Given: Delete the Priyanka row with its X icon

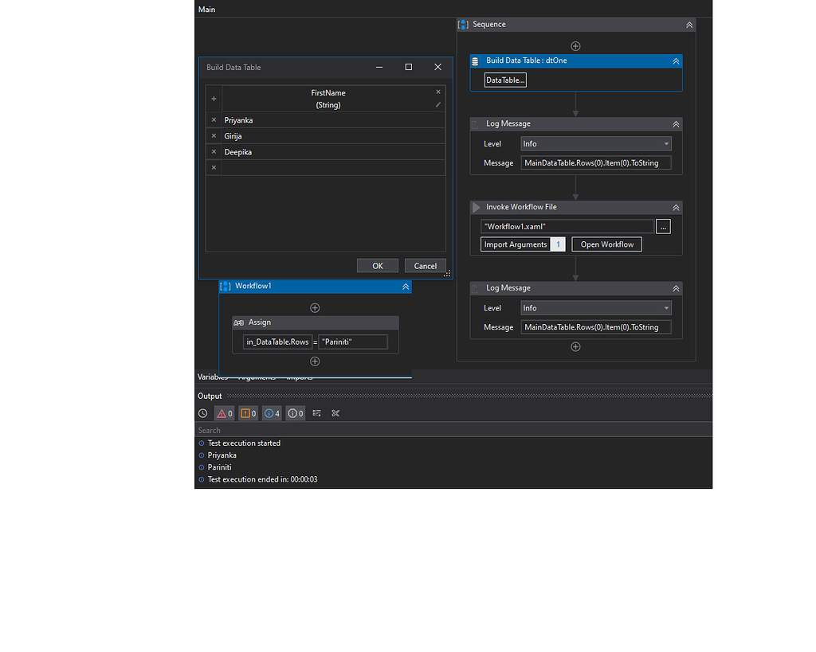Looking at the screenshot, I should tap(213, 119).
